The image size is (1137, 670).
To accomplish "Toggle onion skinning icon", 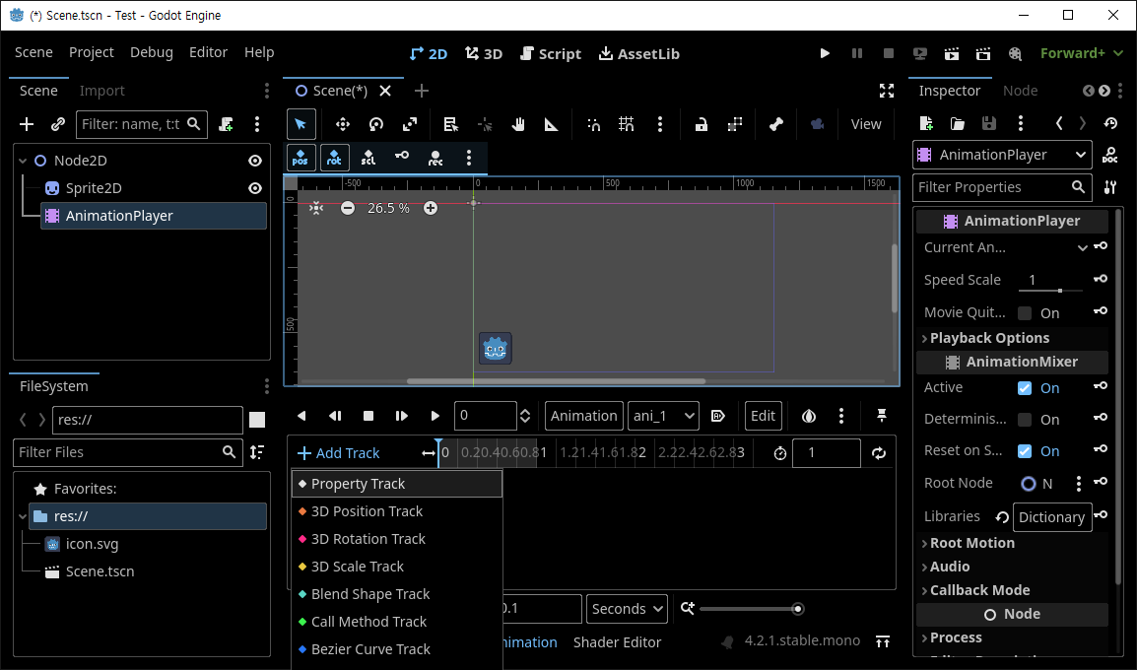I will (809, 416).
